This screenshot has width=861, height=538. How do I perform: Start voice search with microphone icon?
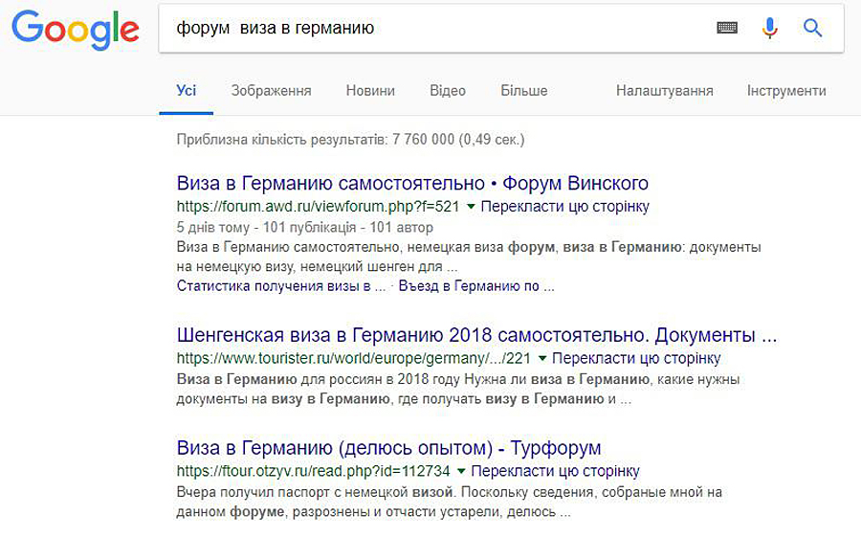coord(769,28)
